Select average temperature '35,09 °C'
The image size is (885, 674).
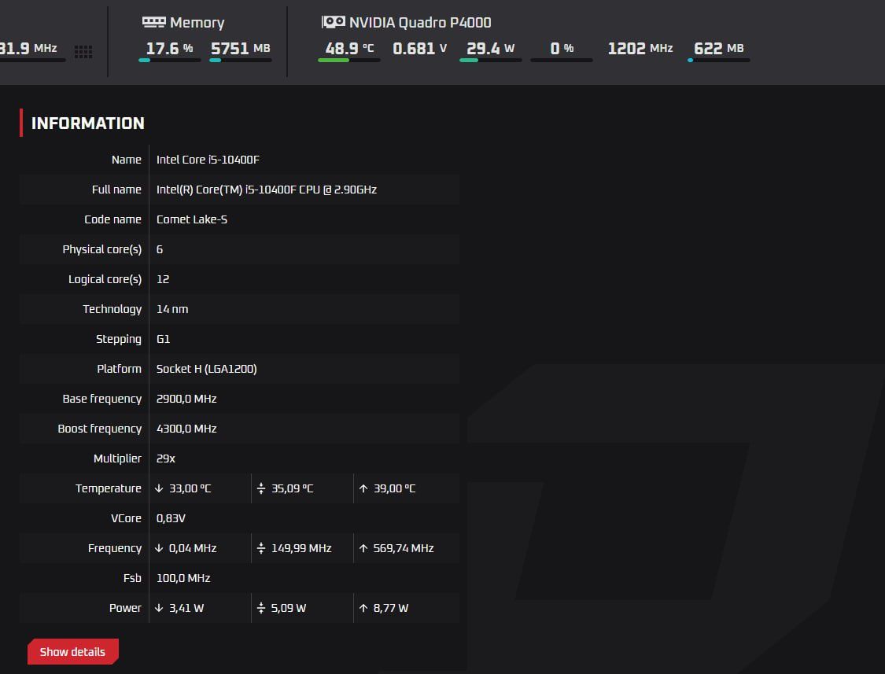[x=293, y=489]
